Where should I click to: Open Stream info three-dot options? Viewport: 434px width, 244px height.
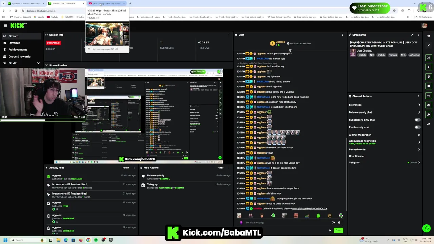[418, 35]
